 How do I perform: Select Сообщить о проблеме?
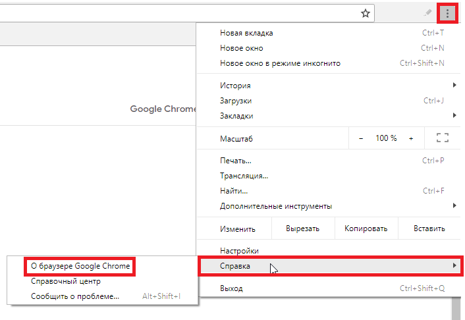[75, 296]
